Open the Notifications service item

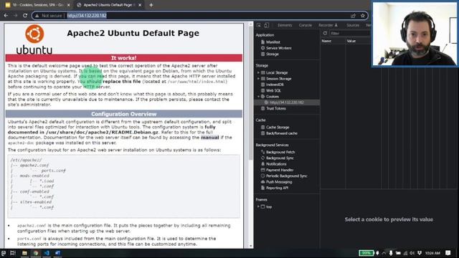[276, 164]
